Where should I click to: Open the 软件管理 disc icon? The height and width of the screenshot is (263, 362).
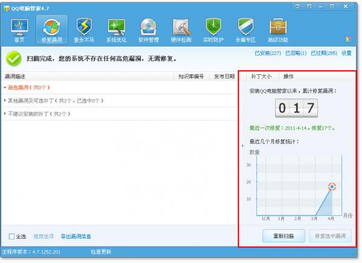(148, 30)
